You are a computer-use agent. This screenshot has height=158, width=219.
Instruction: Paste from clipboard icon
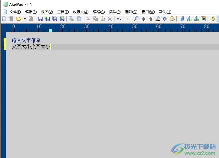(x=103, y=19)
